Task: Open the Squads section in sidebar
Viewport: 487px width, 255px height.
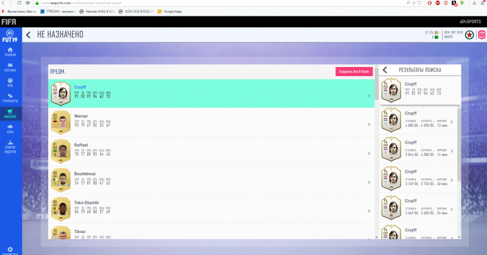Action: point(10,67)
